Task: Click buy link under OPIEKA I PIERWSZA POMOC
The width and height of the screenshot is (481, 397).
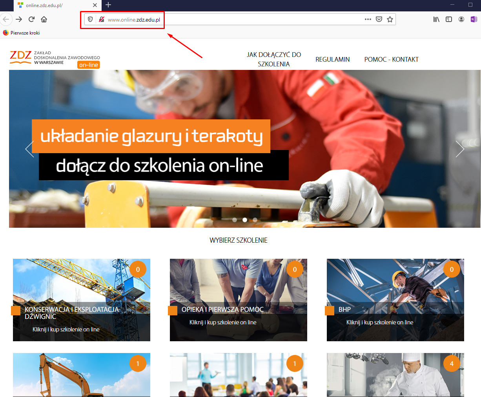Action: click(223, 322)
